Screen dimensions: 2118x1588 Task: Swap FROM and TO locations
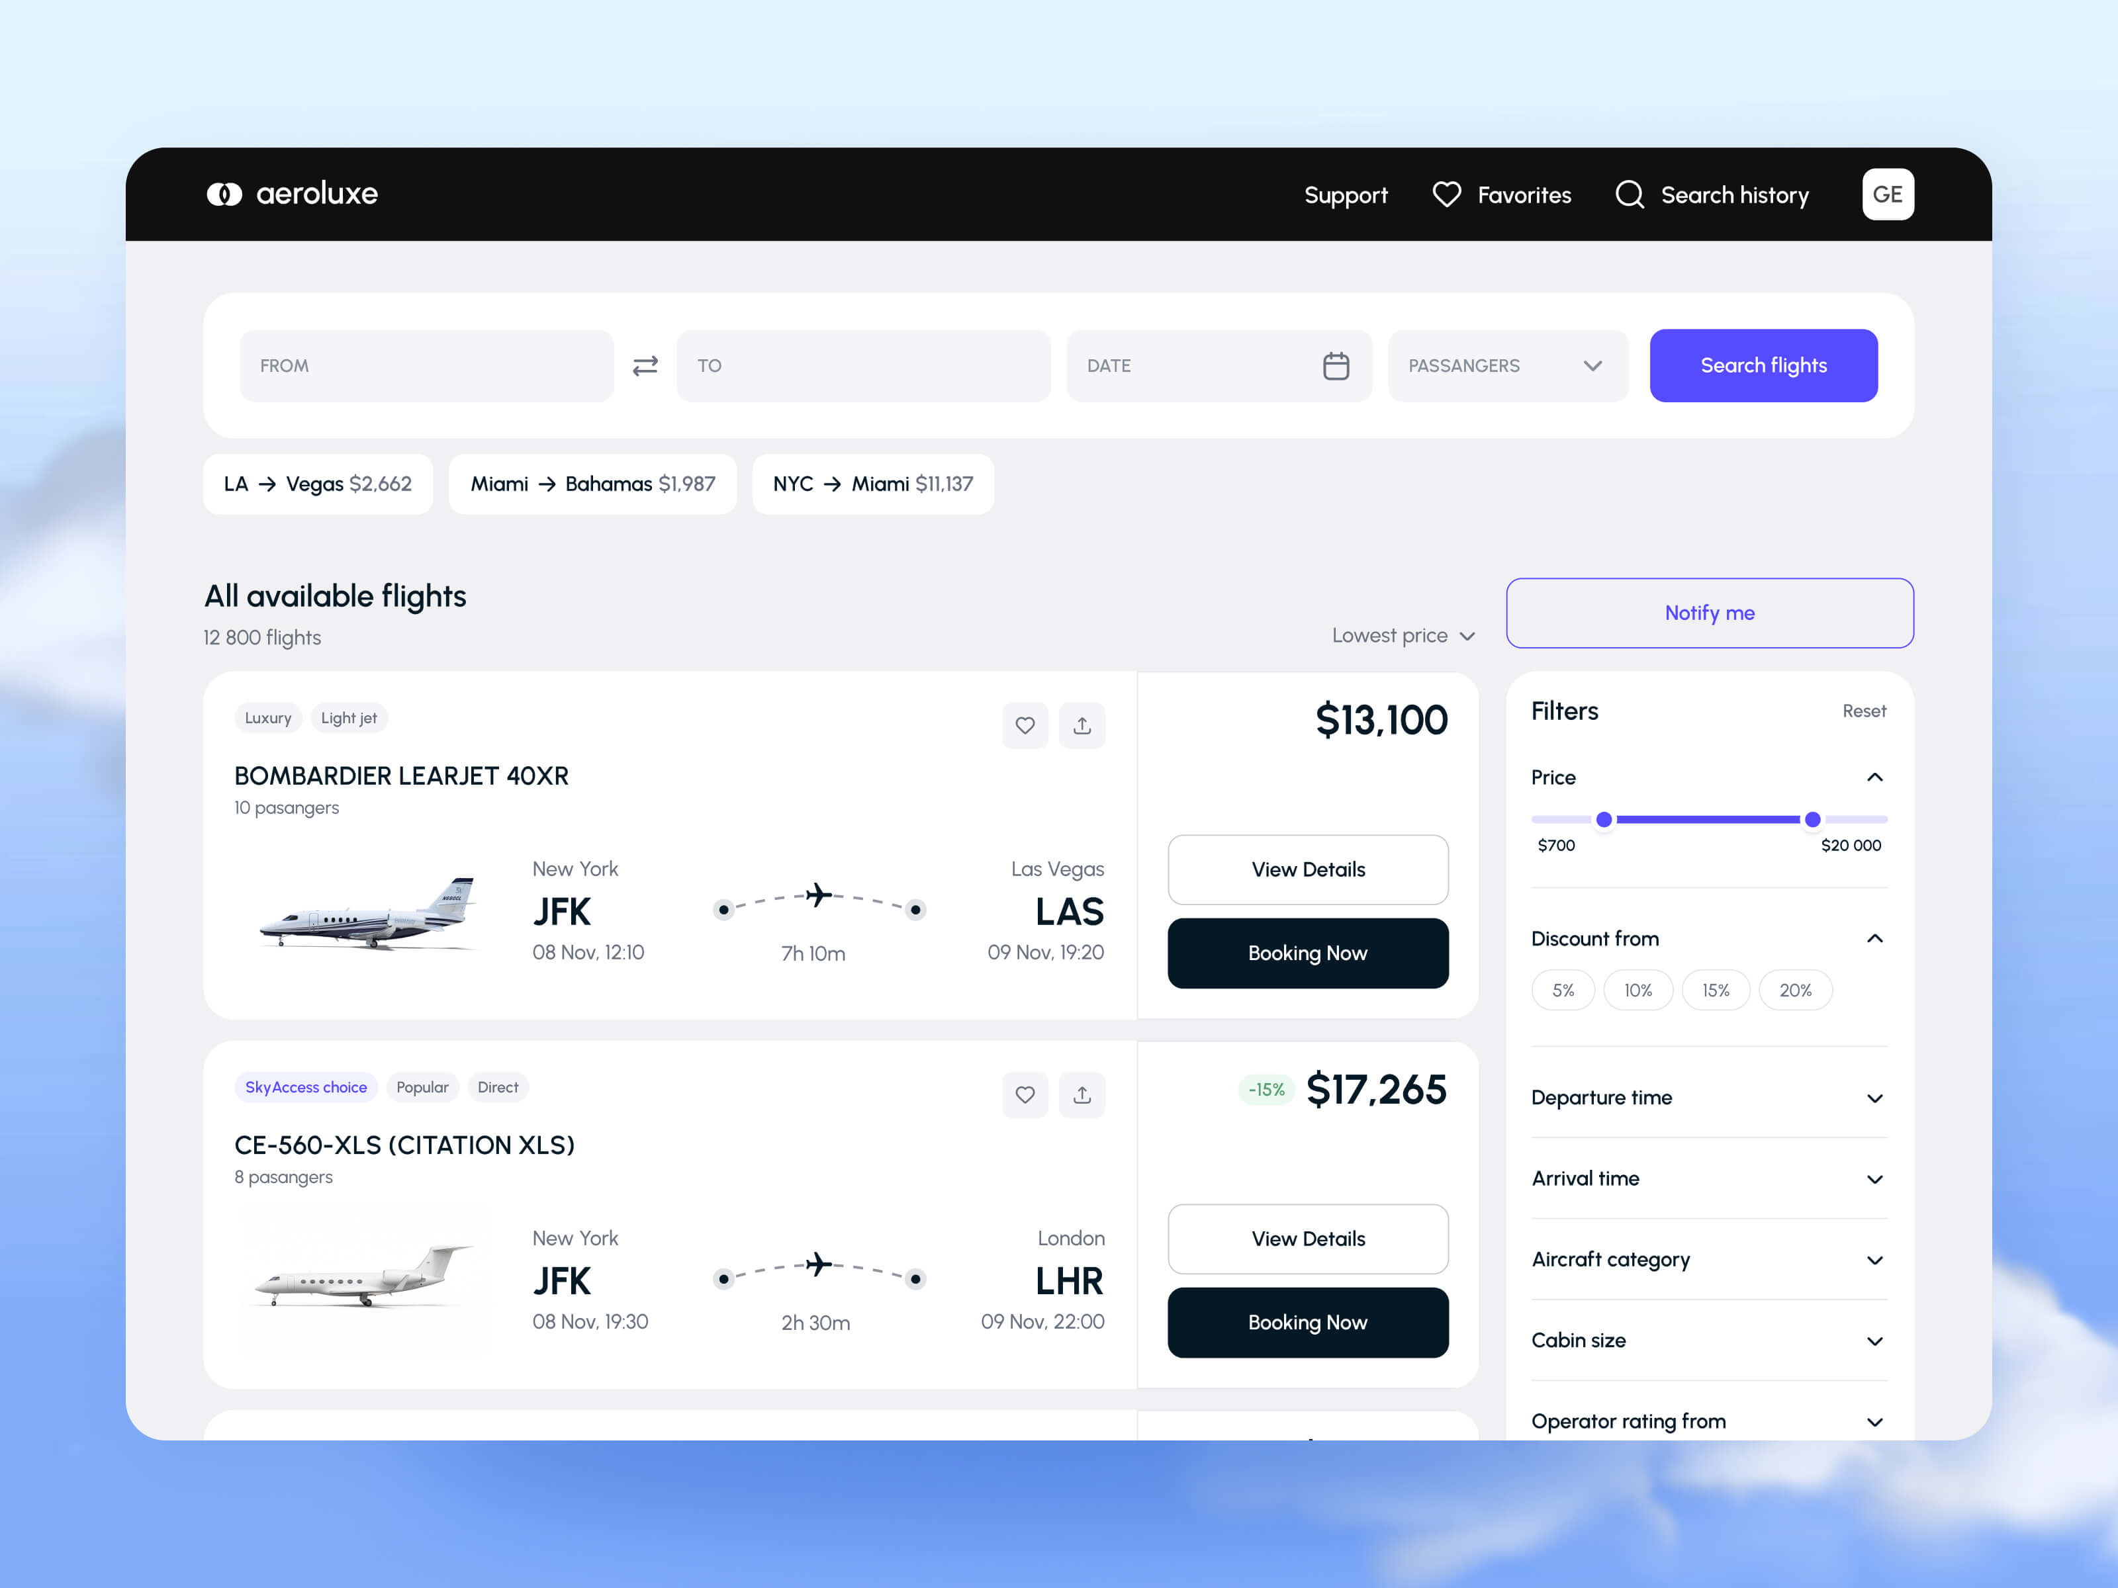coord(645,366)
